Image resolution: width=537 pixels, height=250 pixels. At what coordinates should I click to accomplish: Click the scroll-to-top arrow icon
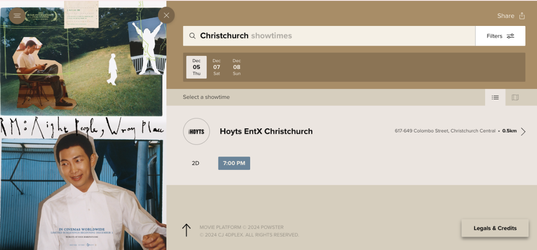[x=187, y=230]
